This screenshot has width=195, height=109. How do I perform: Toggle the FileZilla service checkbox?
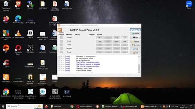(x=62, y=45)
